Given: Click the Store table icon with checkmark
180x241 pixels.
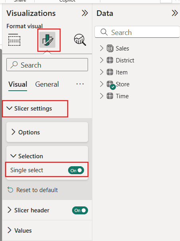Looking at the screenshot, I should coord(111,85).
